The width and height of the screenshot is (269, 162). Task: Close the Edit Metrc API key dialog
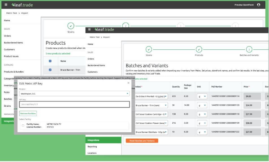(128, 83)
